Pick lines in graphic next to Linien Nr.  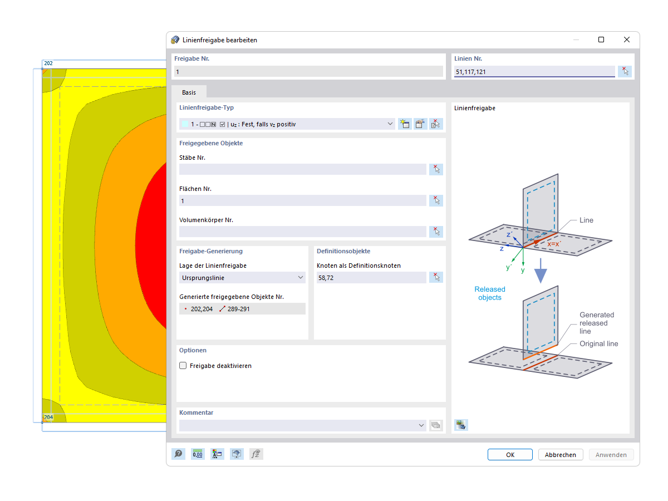click(625, 71)
